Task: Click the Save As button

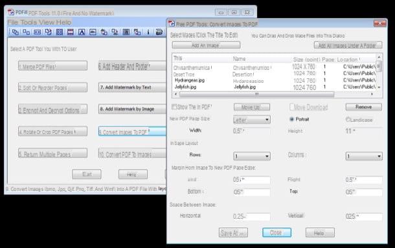Action: tap(233, 232)
